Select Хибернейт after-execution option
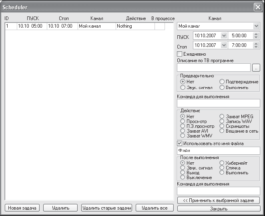 [222, 163]
